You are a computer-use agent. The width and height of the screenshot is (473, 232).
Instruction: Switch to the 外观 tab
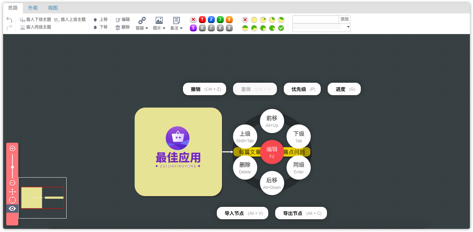pos(33,8)
